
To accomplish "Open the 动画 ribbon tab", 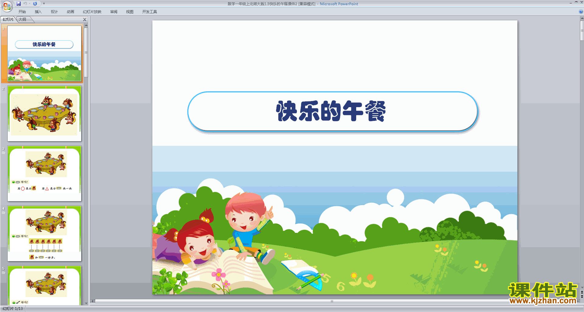I will pyautogui.click(x=70, y=12).
